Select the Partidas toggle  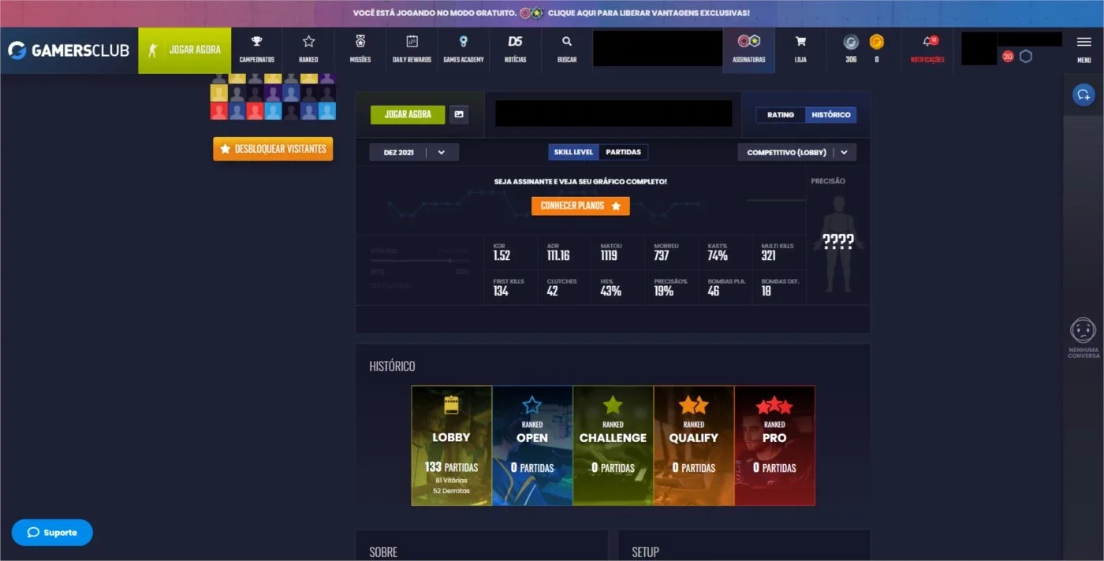click(x=623, y=152)
